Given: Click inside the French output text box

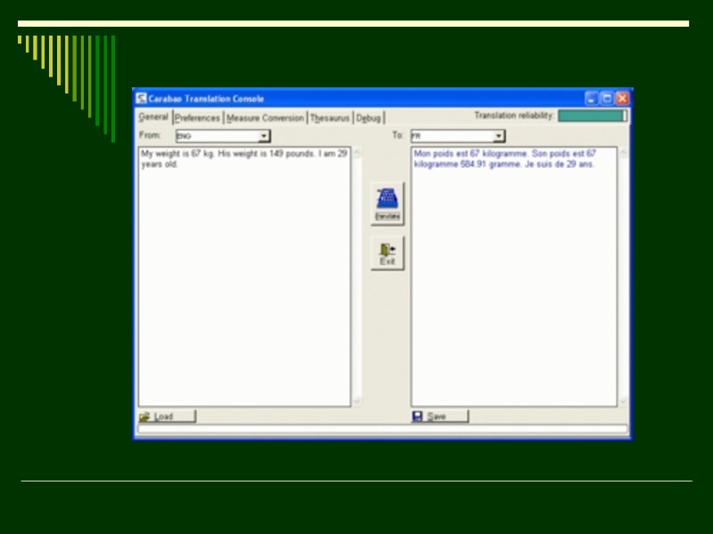Looking at the screenshot, I should click(514, 277).
